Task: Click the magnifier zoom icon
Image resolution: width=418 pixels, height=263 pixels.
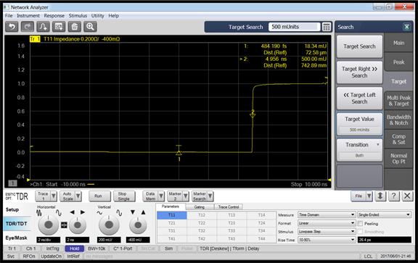Action: click(x=90, y=27)
